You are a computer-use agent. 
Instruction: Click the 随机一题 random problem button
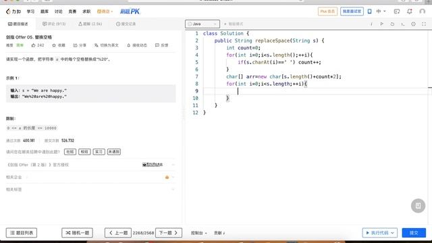(x=77, y=233)
